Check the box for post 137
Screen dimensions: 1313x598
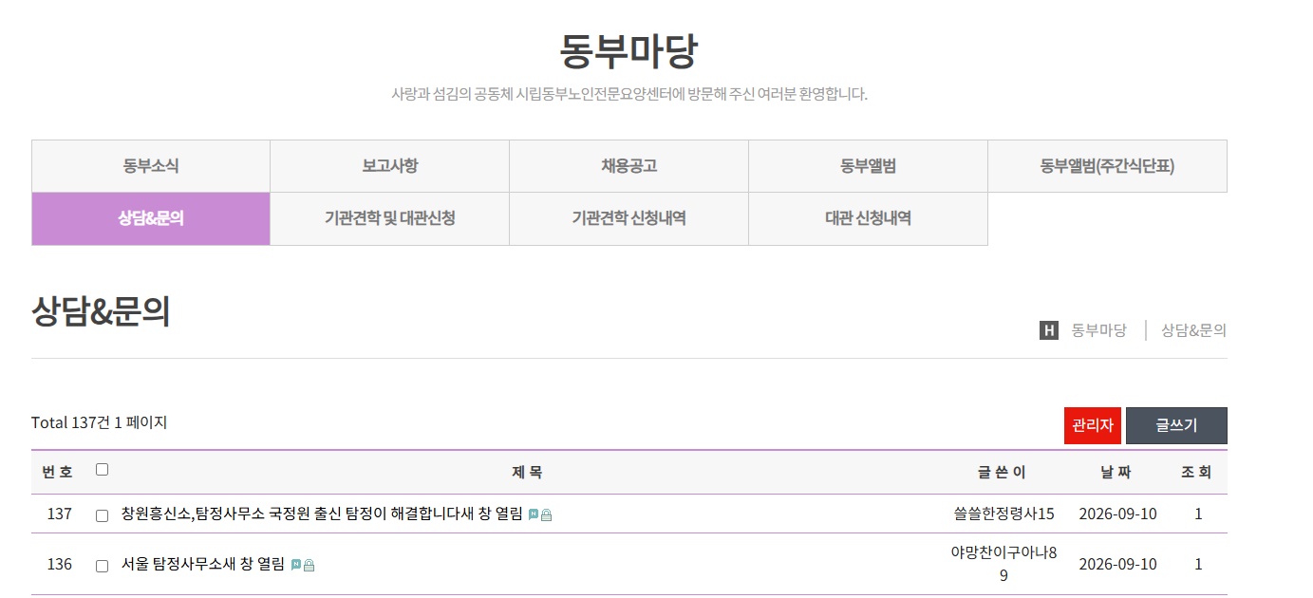(x=103, y=515)
